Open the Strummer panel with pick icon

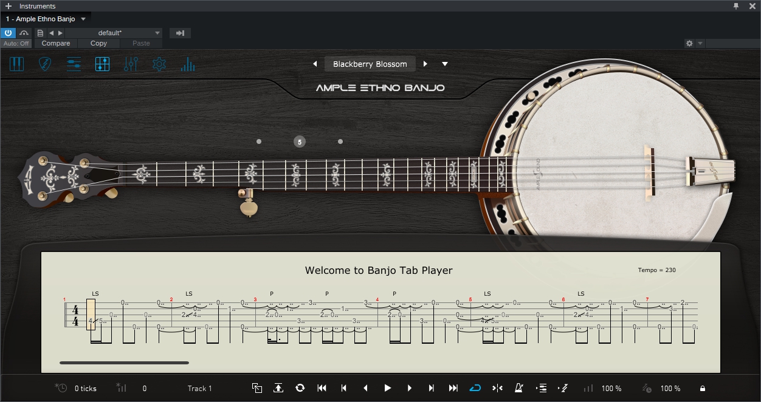point(45,64)
